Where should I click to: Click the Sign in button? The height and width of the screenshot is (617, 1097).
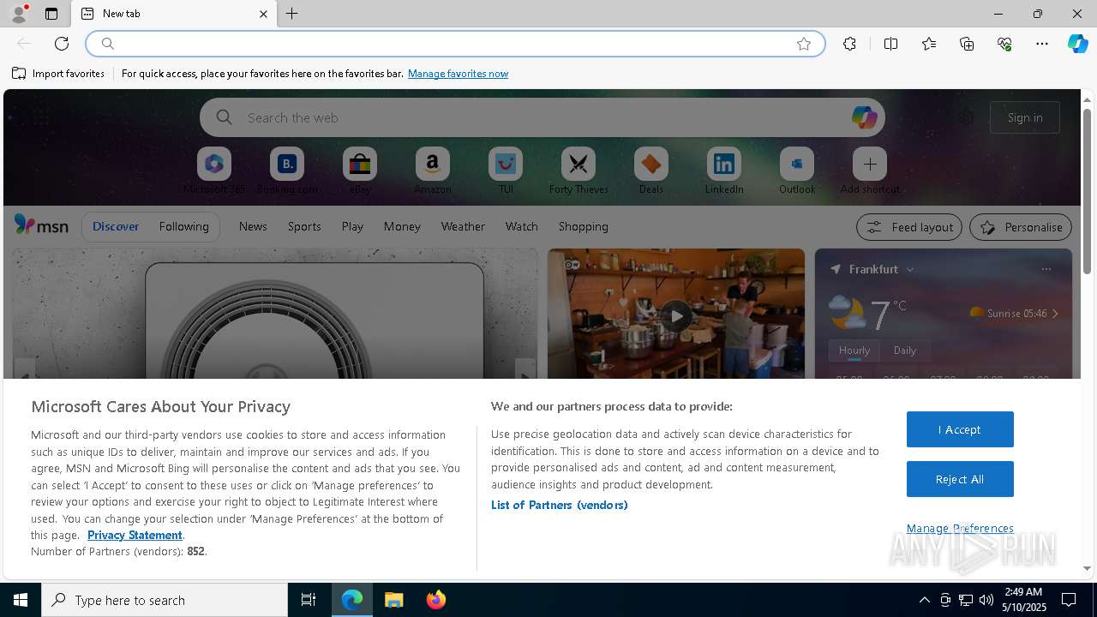coord(1025,117)
